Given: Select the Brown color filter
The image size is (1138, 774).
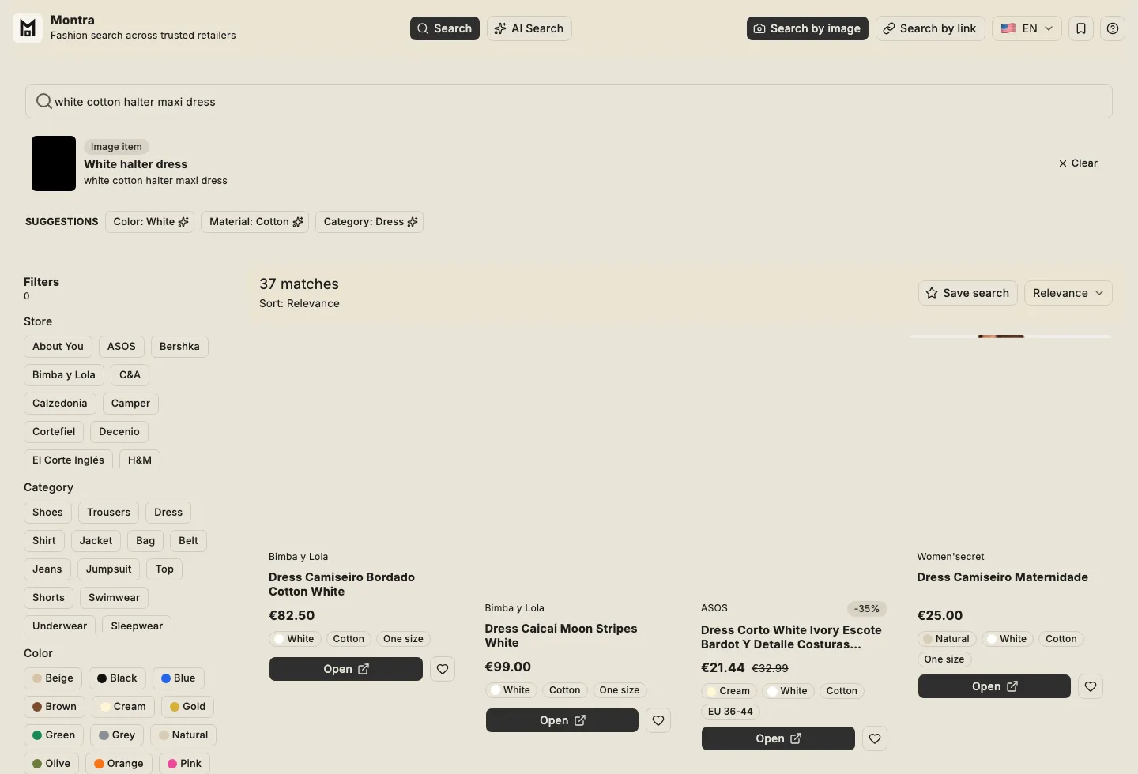Looking at the screenshot, I should (55, 707).
